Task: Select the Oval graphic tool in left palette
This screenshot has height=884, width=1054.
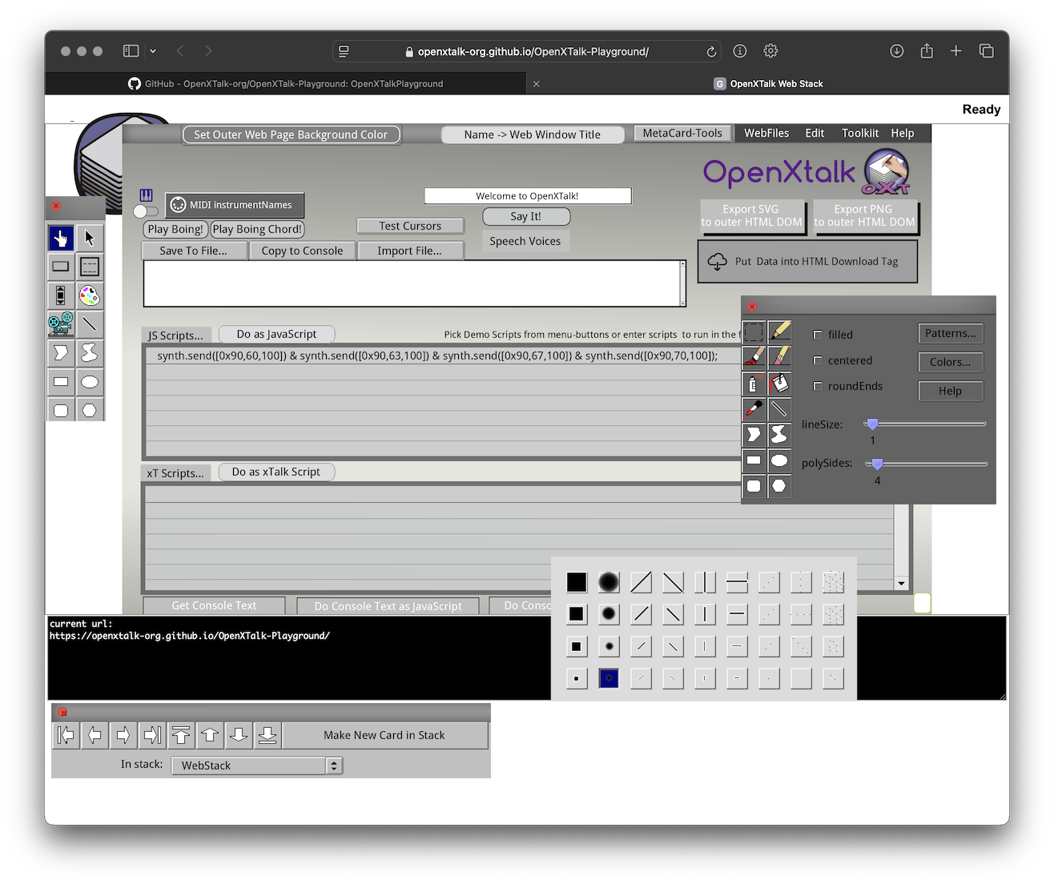Action: [90, 382]
